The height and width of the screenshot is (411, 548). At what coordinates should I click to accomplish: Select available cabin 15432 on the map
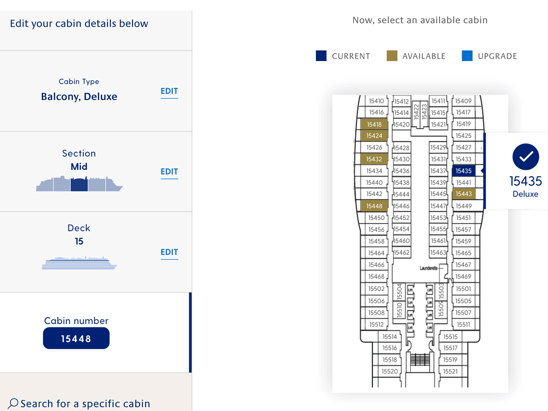374,159
